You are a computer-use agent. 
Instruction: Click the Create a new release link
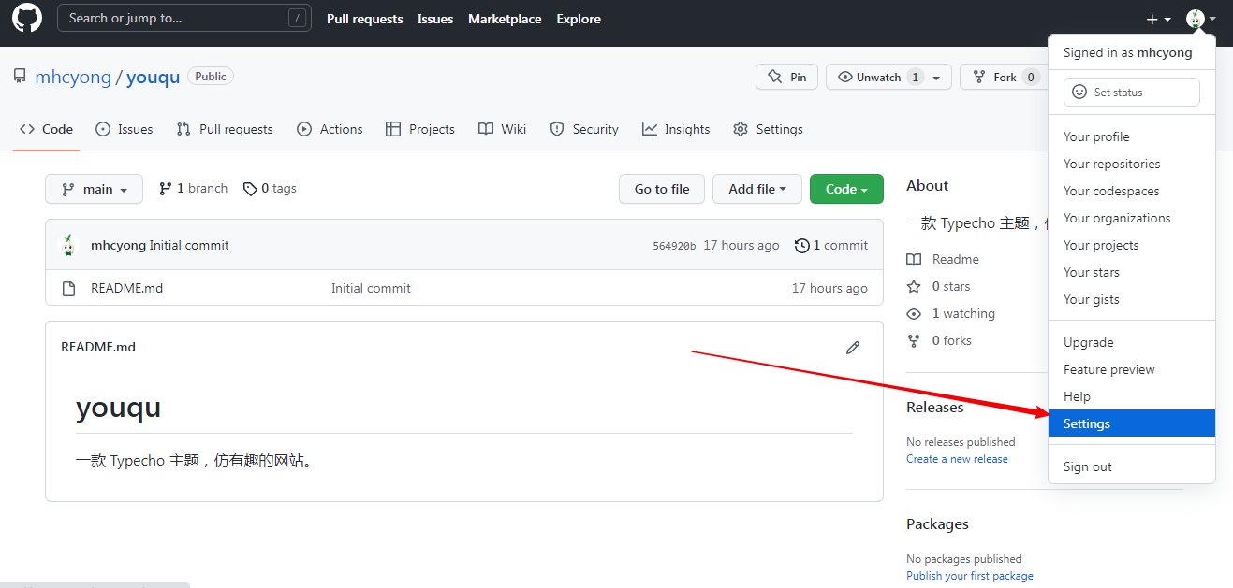(x=957, y=459)
